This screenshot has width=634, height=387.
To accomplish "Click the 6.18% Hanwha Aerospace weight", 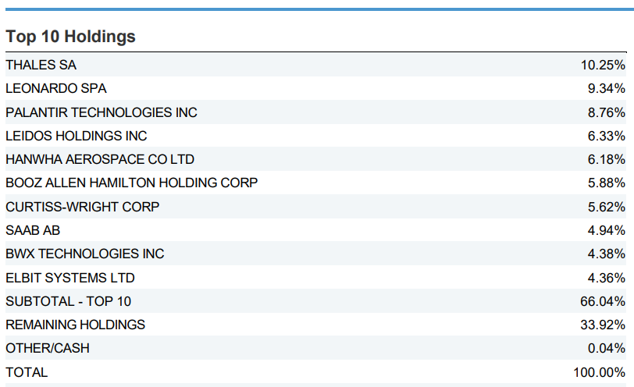I will [607, 159].
